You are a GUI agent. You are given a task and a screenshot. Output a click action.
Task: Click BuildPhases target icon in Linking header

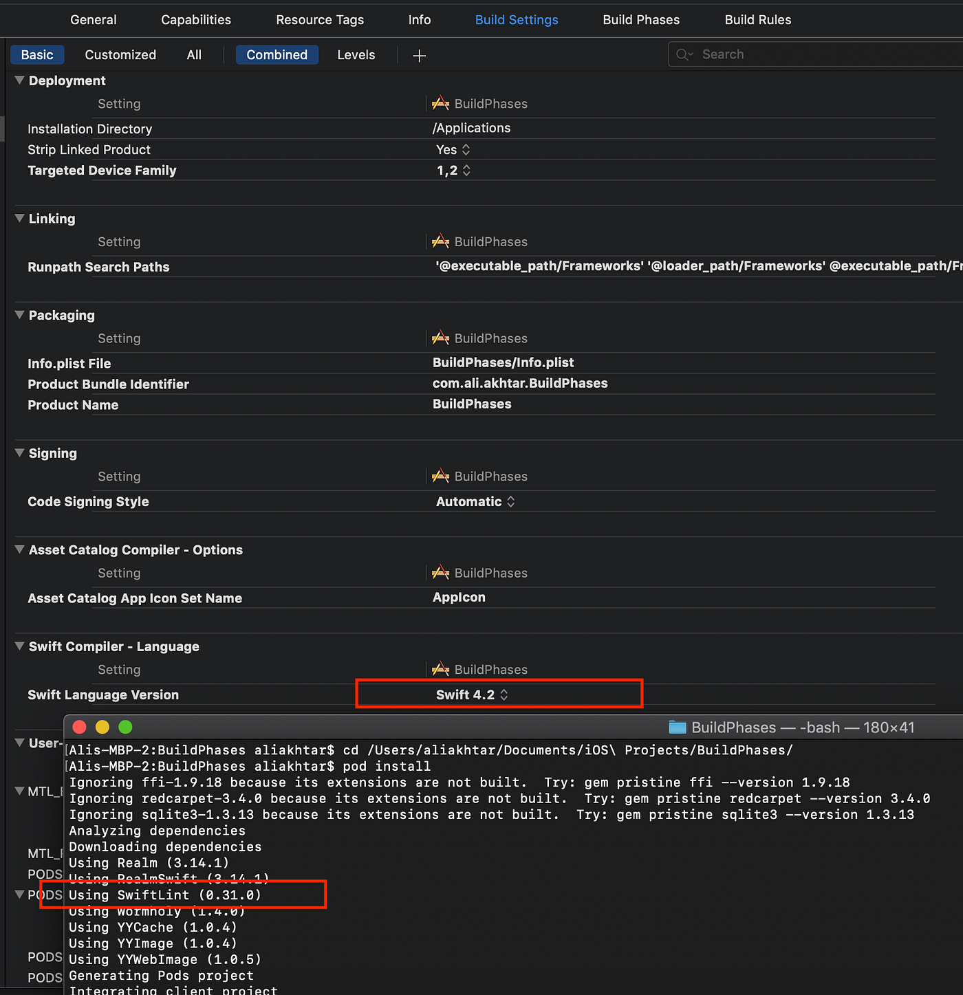(440, 242)
